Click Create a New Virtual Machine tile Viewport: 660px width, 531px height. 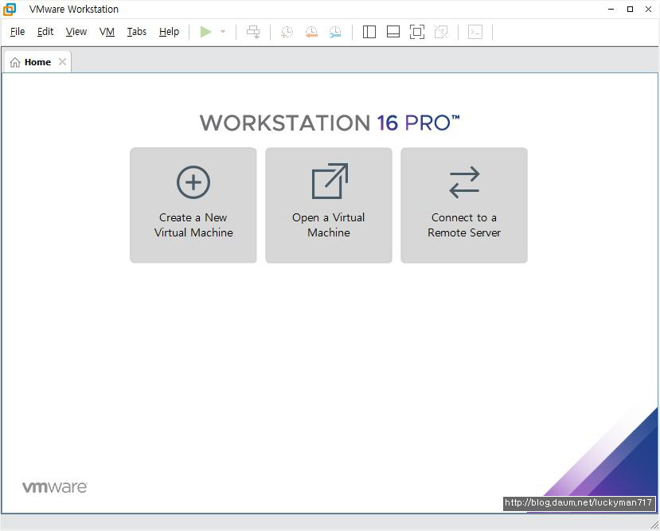click(x=193, y=205)
